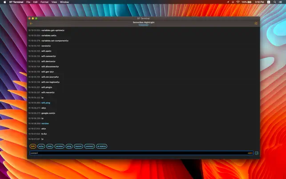This screenshot has width=286, height=179.
Task: Click the Edit macro button
Action: coord(33,146)
